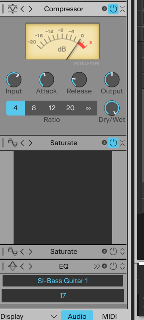Disable the Compressor power button

pyautogui.click(x=113, y=9)
